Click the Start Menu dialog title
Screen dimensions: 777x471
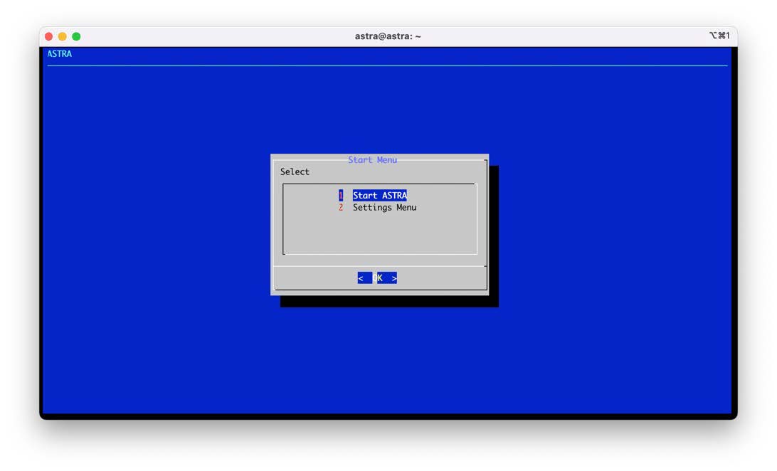[372, 160]
